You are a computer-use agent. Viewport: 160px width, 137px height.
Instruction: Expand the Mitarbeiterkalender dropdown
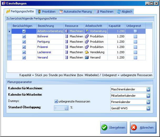pos(148,95)
